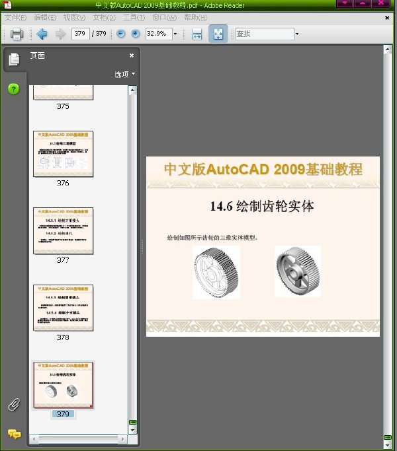Open the 编辑(E) menu
This screenshot has height=451, width=397.
tap(45, 18)
